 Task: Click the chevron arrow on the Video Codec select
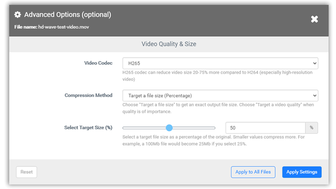point(315,63)
